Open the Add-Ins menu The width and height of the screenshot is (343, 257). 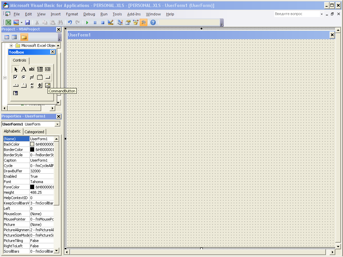(134, 14)
